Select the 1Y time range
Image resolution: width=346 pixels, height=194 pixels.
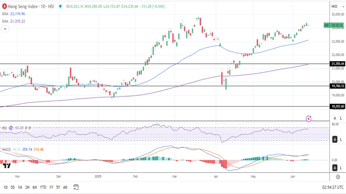[51, 187]
